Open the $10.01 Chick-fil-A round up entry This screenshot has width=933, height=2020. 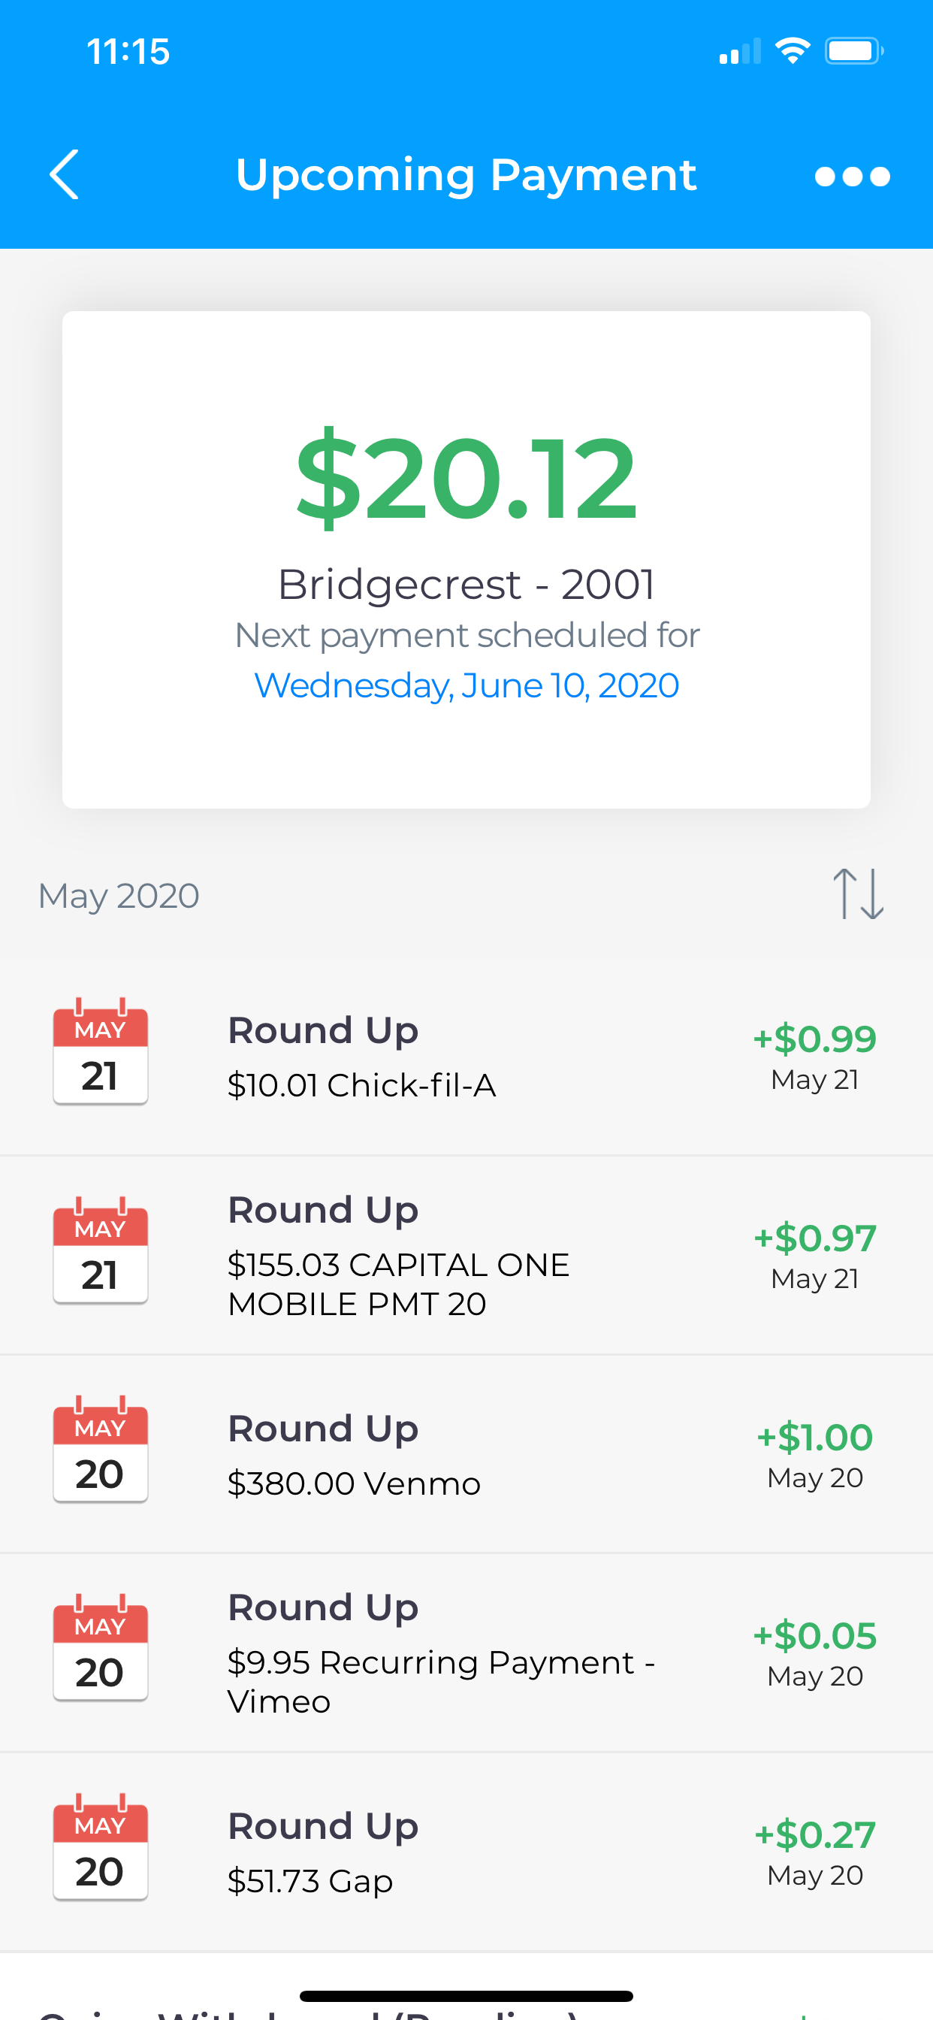361,1085
